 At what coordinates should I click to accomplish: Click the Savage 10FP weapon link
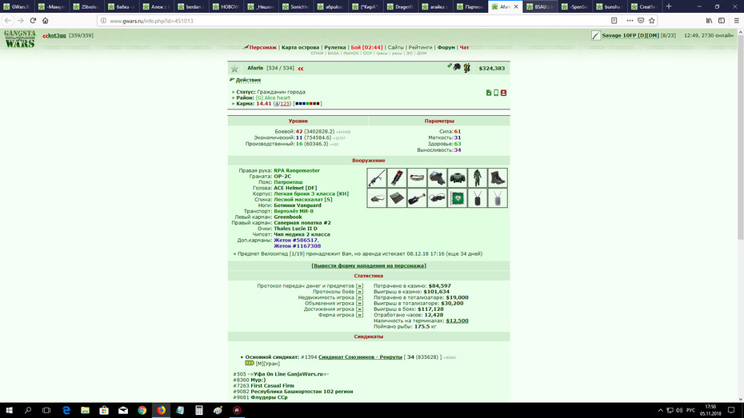point(630,35)
